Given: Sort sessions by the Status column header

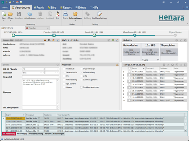Looking at the screenshot, I should [180, 68].
